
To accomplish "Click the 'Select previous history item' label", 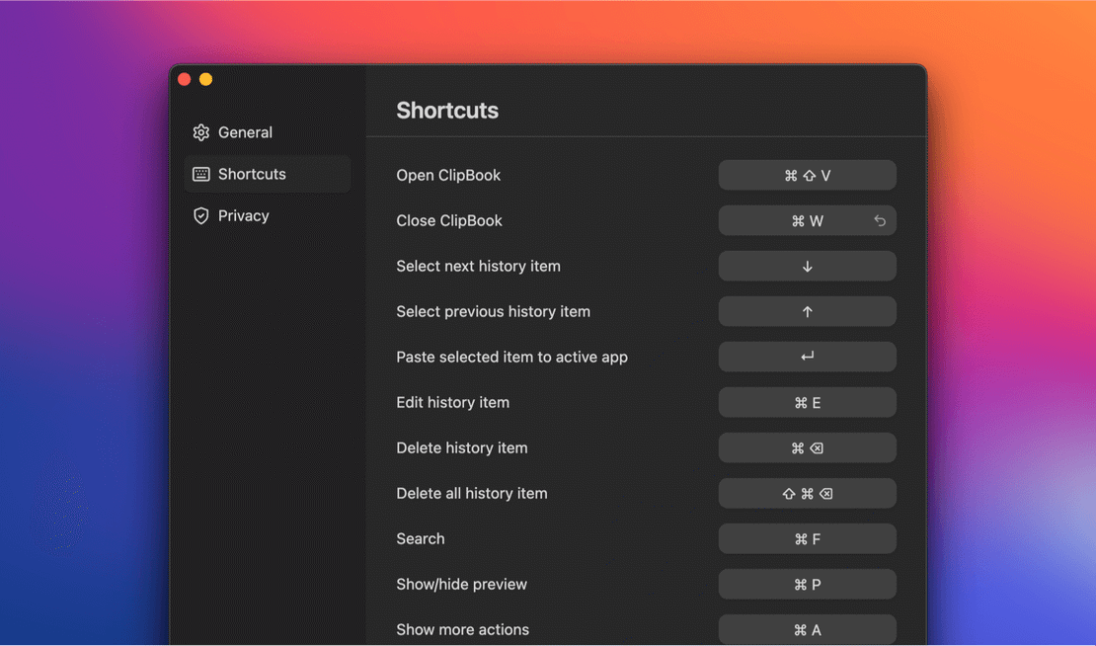I will [493, 312].
